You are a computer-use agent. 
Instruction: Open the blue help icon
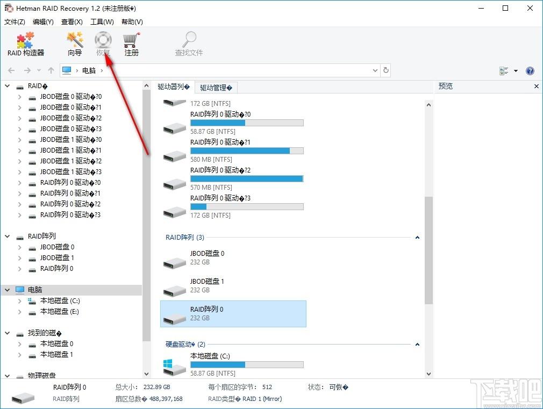click(530, 71)
